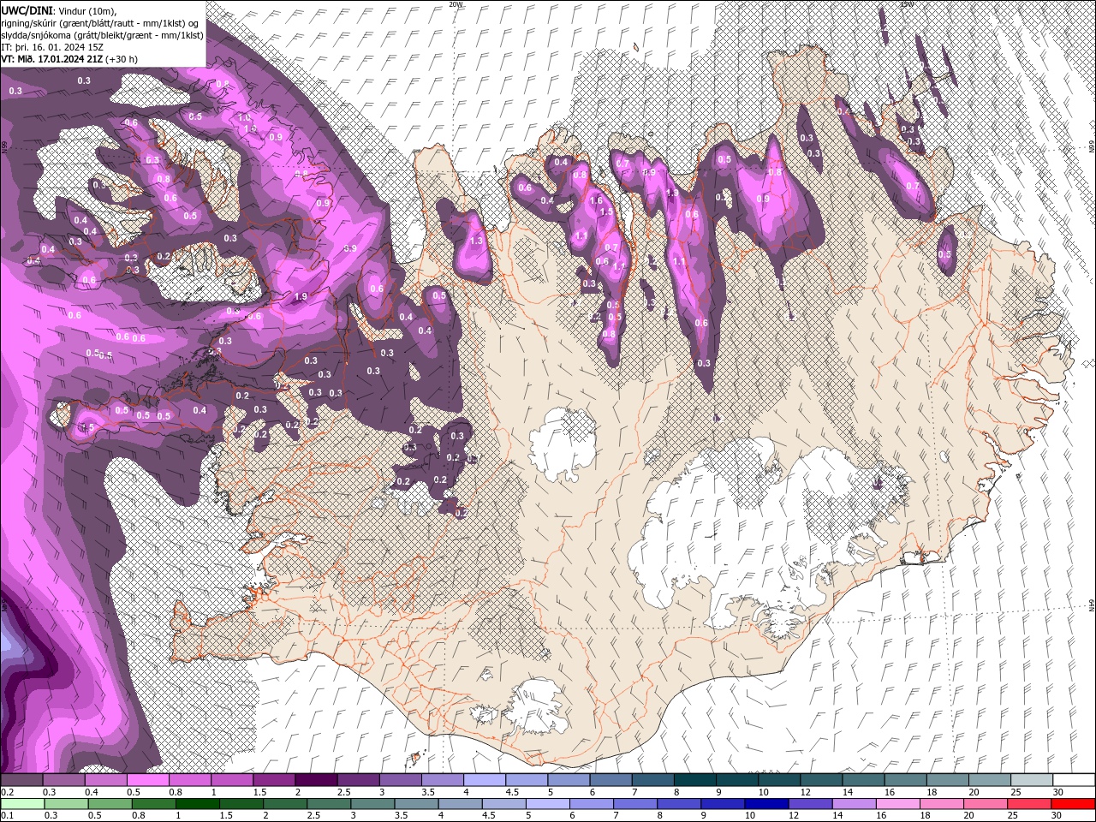Screen dimensions: 1096x822
Task: Click the UWC/DINI title text
Action: (x=28, y=9)
